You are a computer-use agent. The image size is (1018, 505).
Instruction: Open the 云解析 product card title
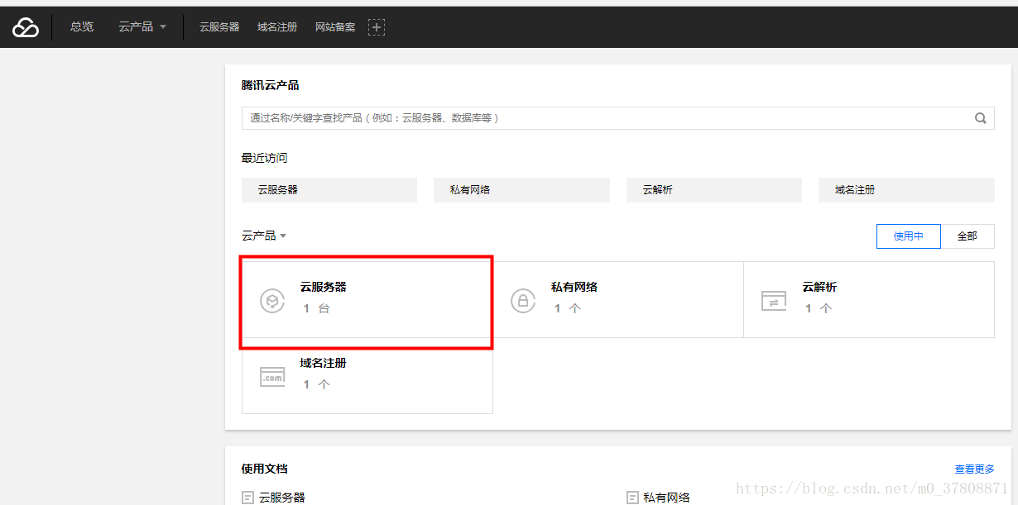[x=819, y=287]
